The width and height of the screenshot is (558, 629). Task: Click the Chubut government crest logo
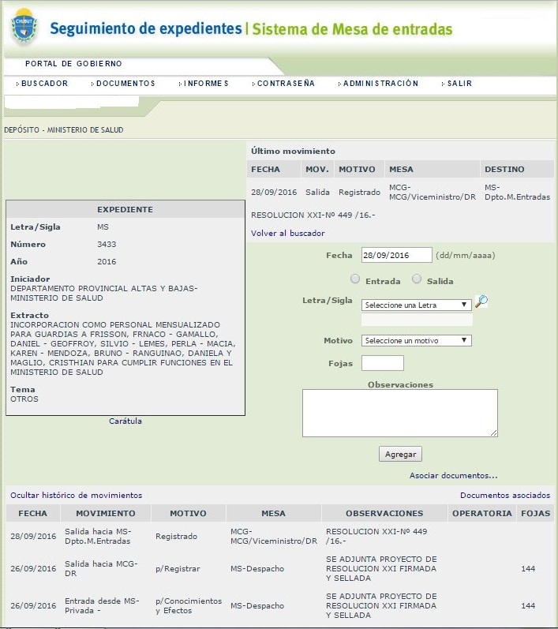24,26
